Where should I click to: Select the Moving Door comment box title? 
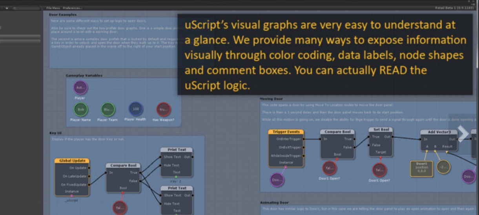tap(271, 99)
